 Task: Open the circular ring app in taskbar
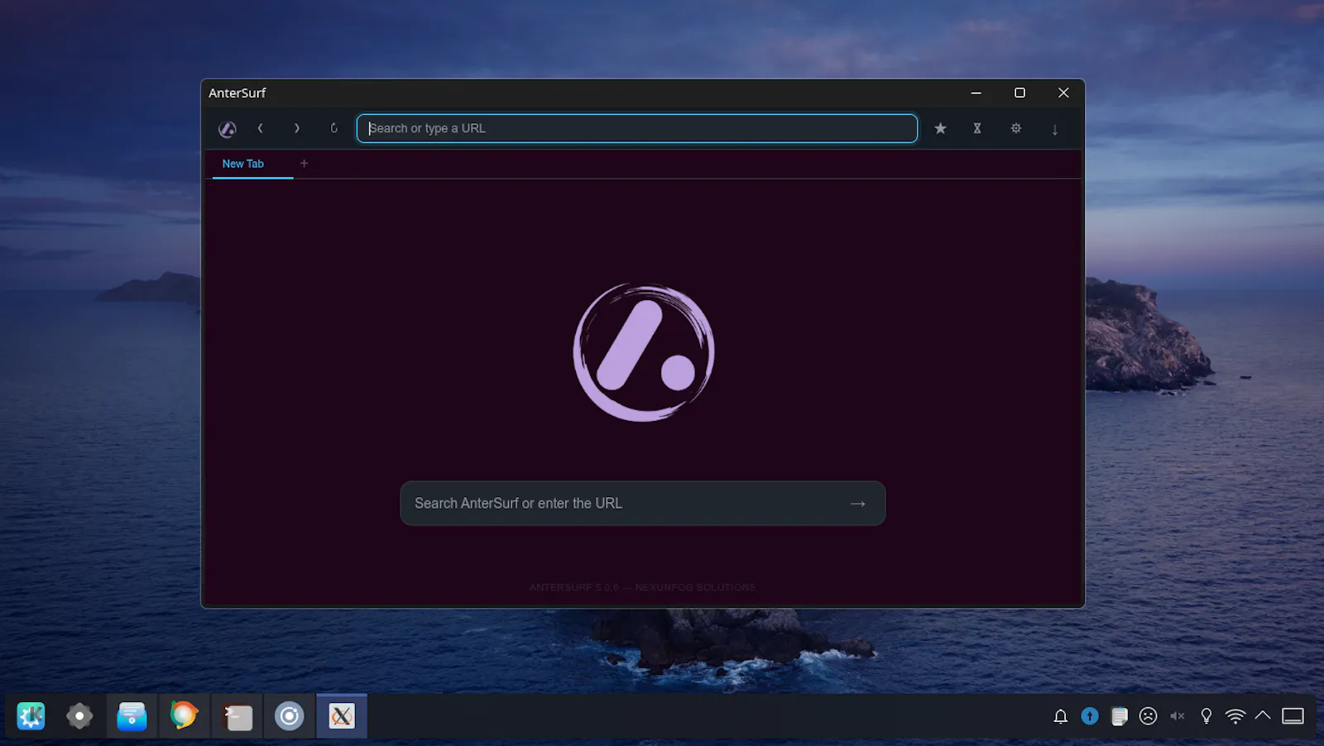tap(290, 716)
